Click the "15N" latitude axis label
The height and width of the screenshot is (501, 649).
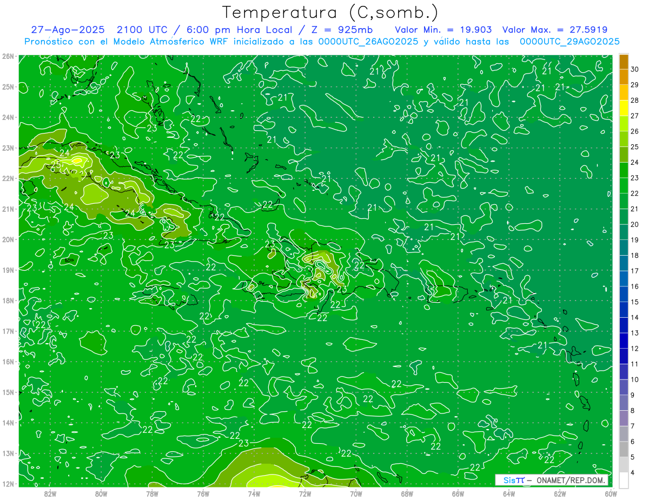(x=8, y=392)
